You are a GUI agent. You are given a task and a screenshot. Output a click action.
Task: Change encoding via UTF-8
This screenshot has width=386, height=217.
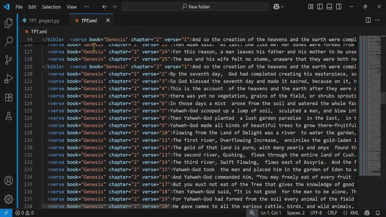click(316, 213)
